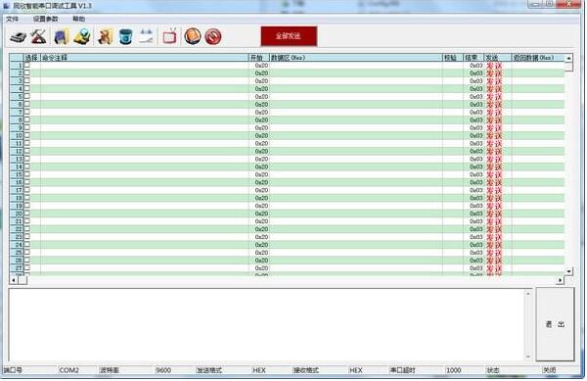Click the round red stop icon

pos(213,36)
